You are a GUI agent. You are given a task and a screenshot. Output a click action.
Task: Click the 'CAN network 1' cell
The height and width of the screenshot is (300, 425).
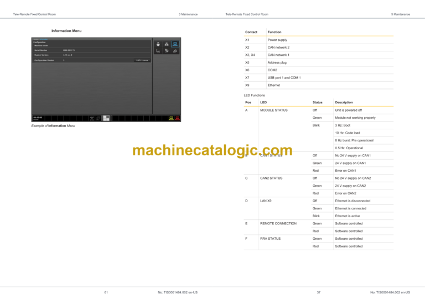[x=278, y=55]
